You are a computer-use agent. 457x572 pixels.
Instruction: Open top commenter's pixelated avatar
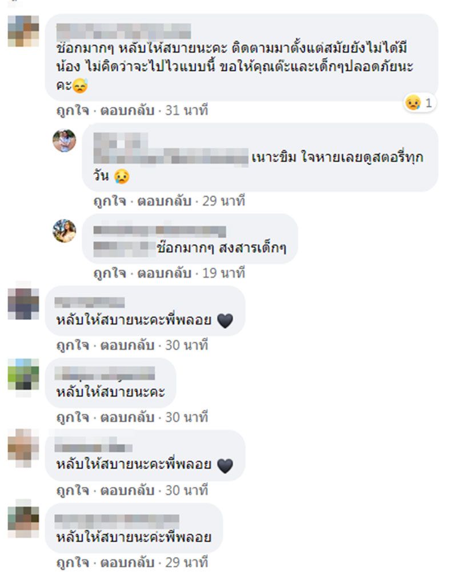tap(23, 31)
